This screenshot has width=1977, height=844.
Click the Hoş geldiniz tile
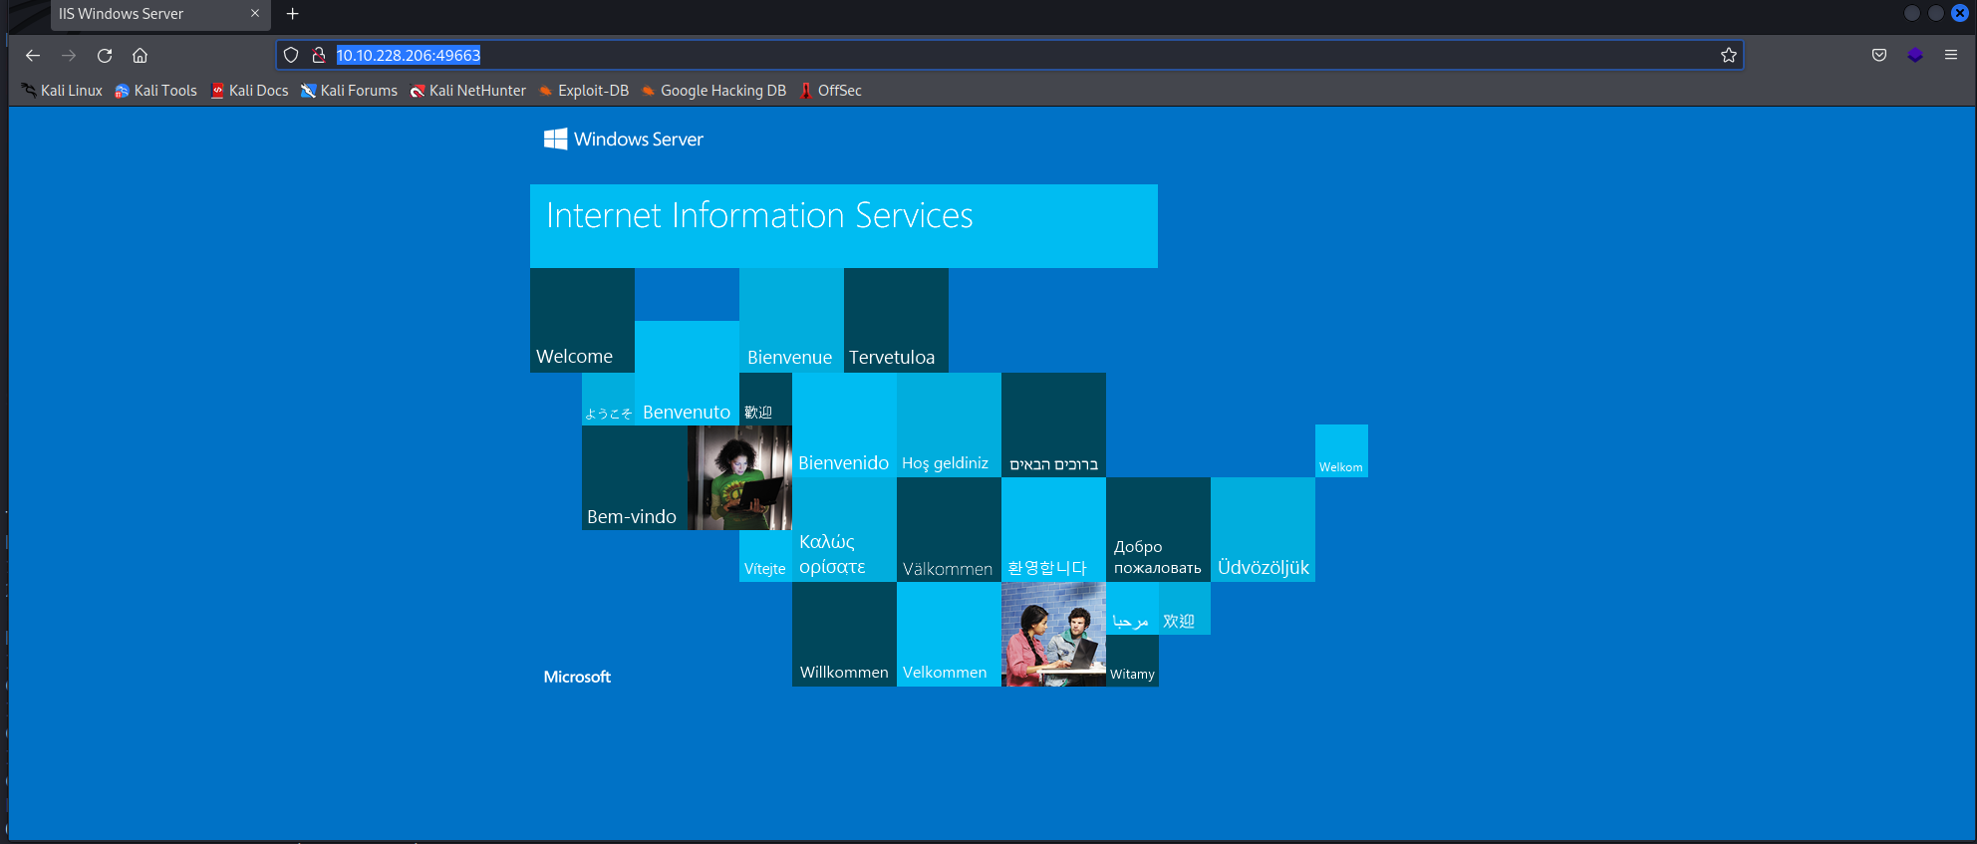click(949, 425)
